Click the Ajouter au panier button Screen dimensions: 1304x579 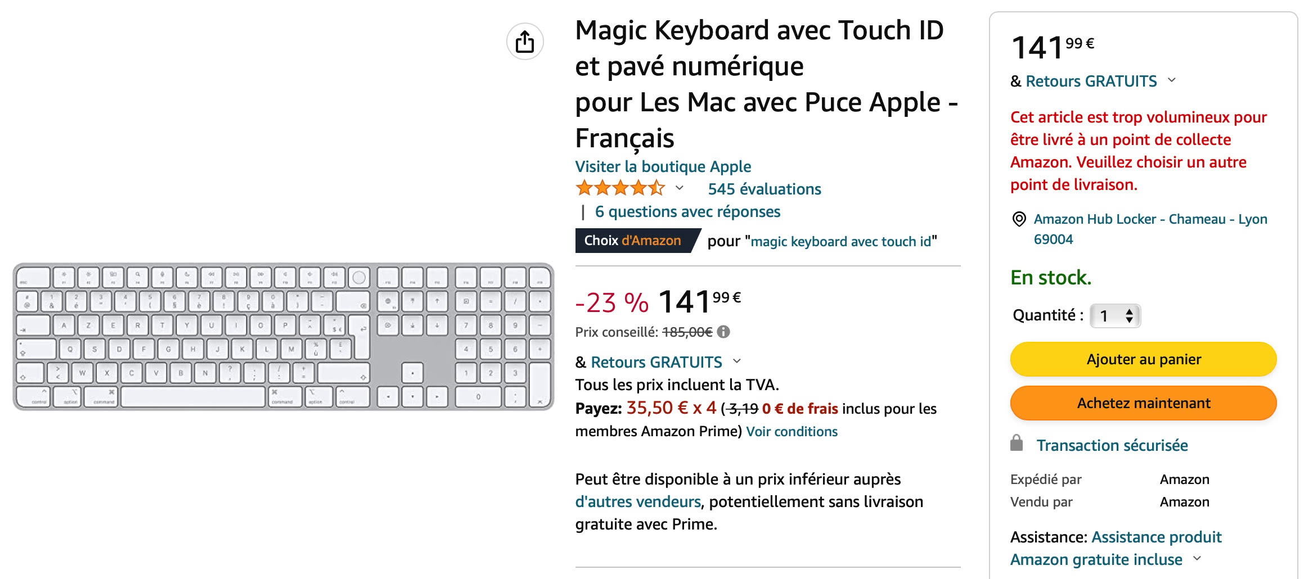coord(1143,359)
